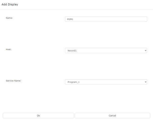Screen dimensions: 153x121
Task: Click empty area inside Service Name select box
Action: (x=111, y=82)
